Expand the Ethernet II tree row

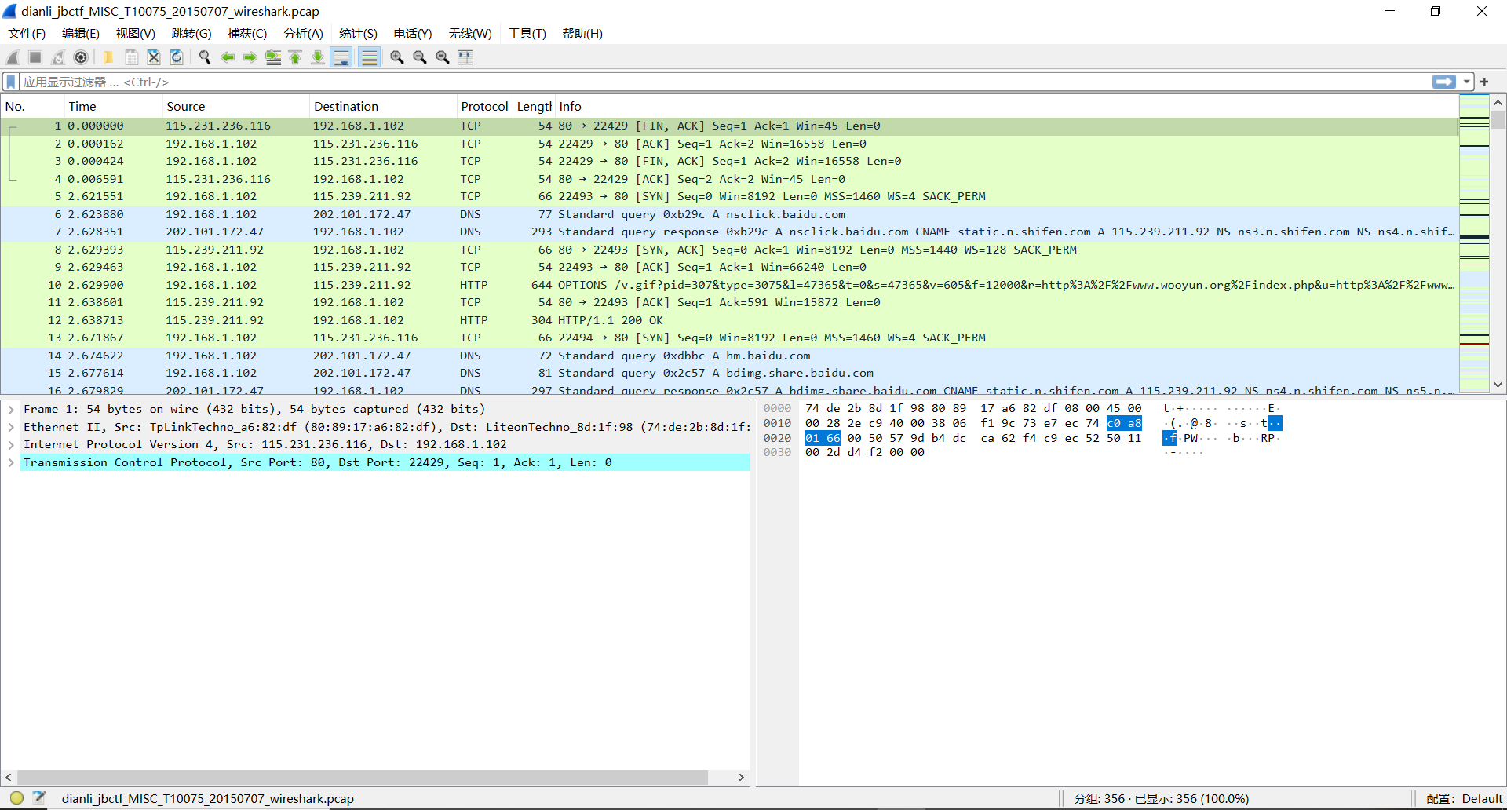tap(11, 427)
